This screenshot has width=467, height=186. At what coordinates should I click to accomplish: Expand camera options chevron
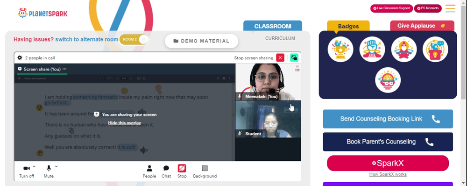click(x=34, y=166)
